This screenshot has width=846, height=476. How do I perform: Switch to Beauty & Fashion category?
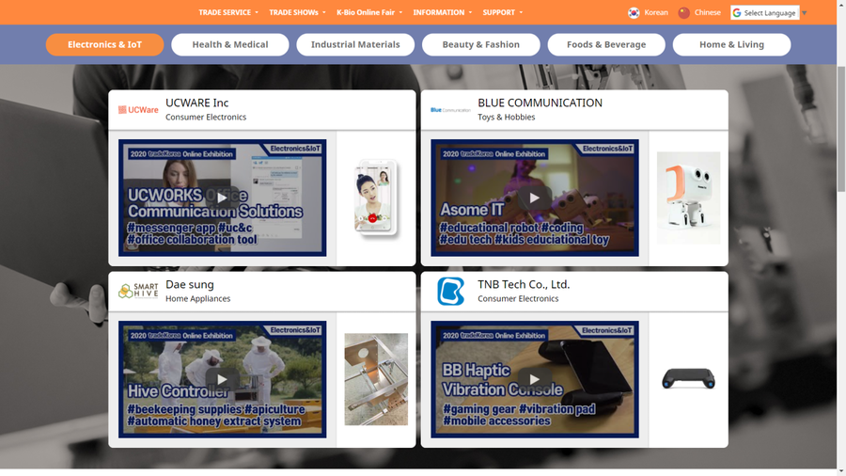tap(480, 44)
